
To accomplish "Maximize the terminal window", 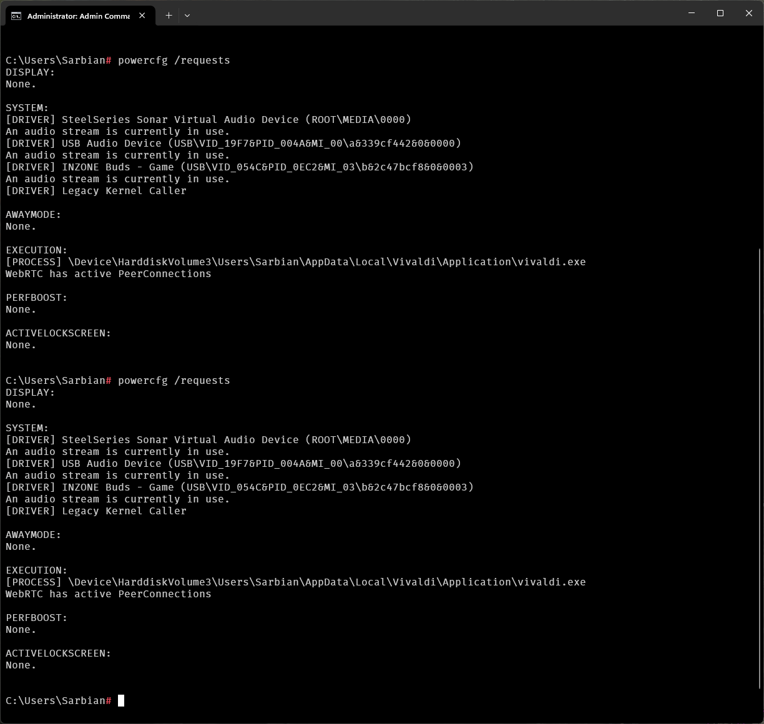I will tap(720, 13).
